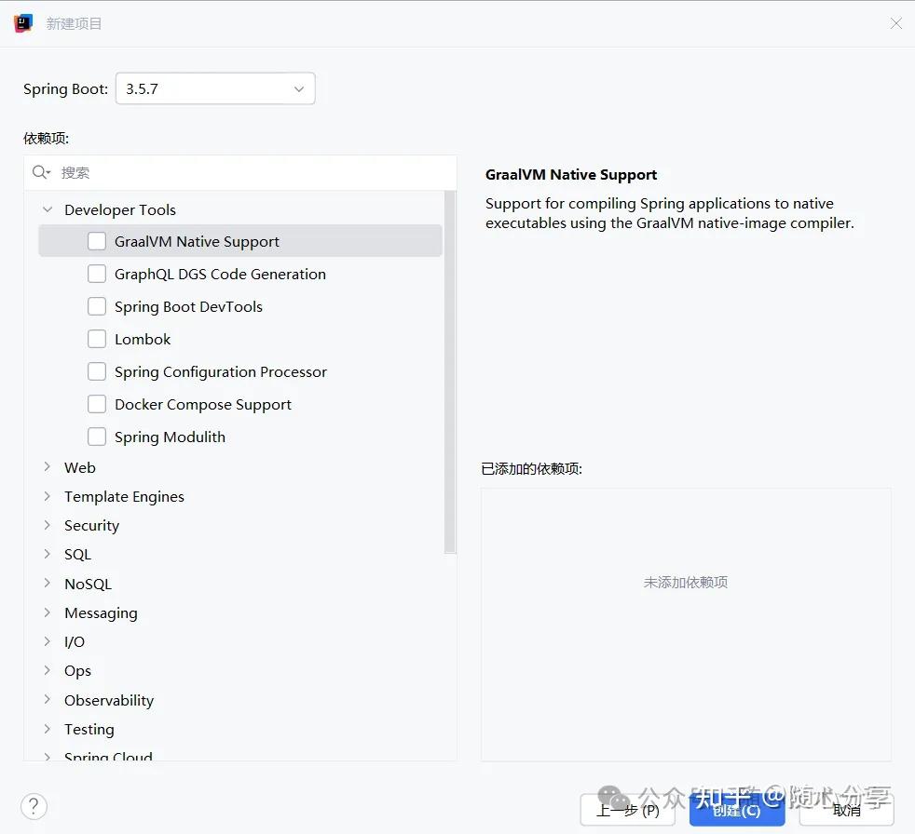Click the IntelliJ IDEA logo icon

[23, 23]
